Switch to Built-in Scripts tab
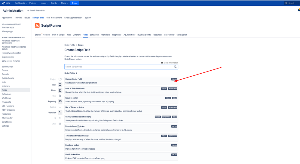The width and height of the screenshot is (300, 164). (58, 35)
